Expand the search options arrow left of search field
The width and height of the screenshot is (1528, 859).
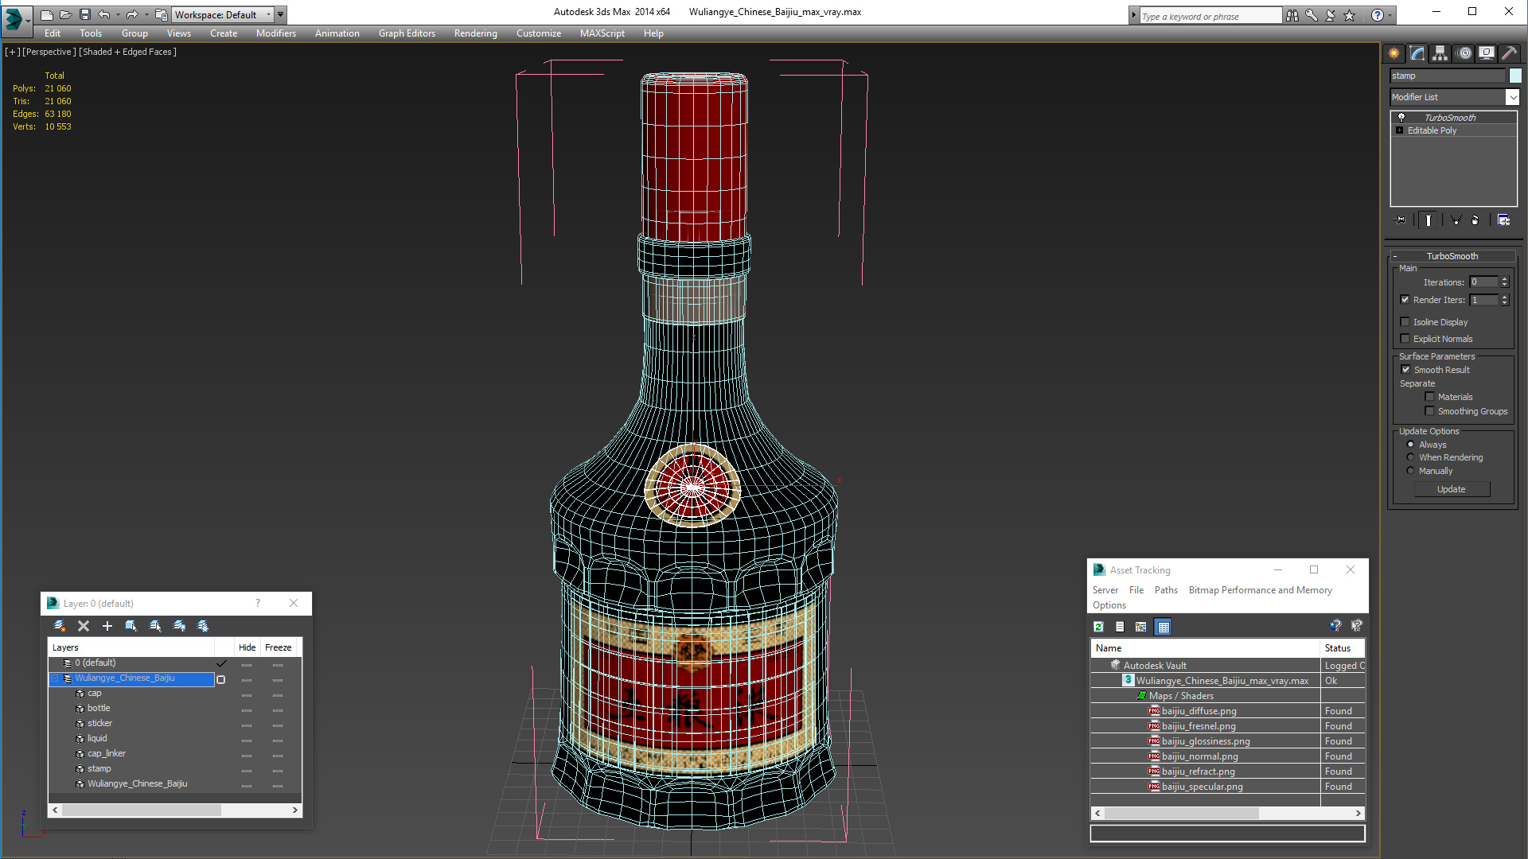click(1134, 15)
